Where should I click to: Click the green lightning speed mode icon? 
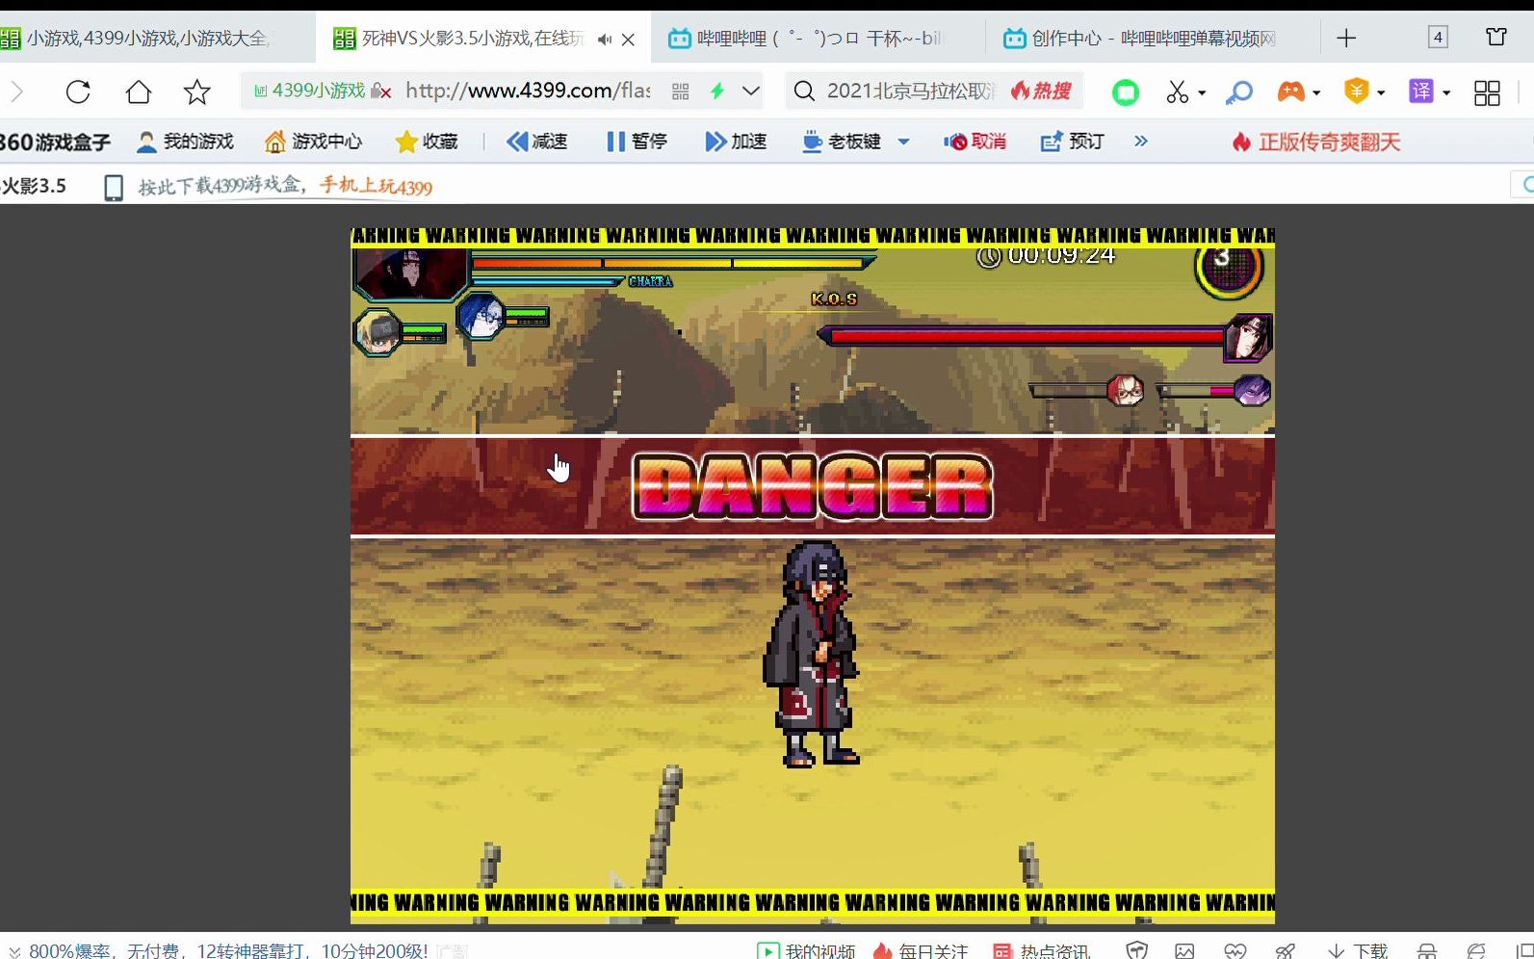pos(717,91)
